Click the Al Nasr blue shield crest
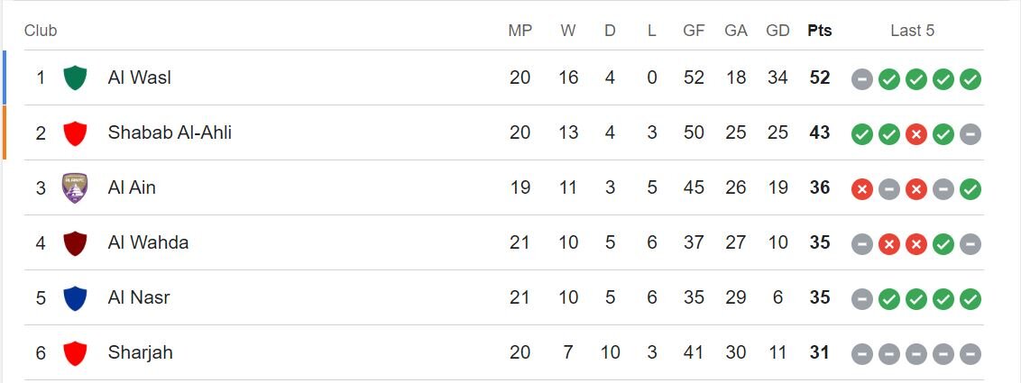This screenshot has width=1021, height=383. [75, 298]
